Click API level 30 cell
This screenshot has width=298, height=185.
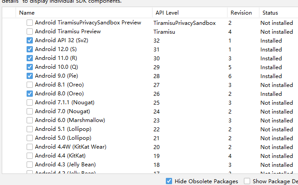click(157, 59)
